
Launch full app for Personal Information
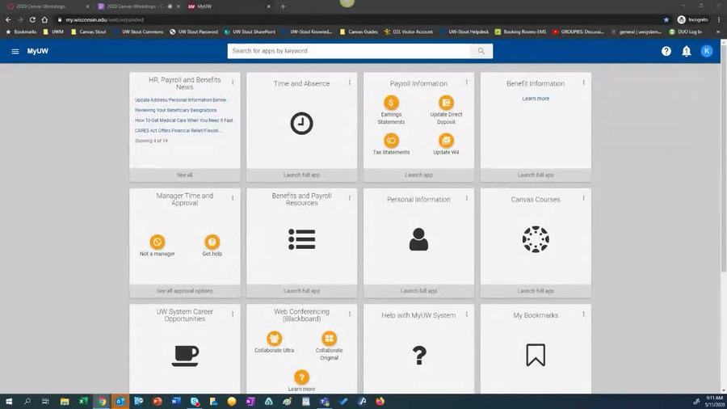418,291
